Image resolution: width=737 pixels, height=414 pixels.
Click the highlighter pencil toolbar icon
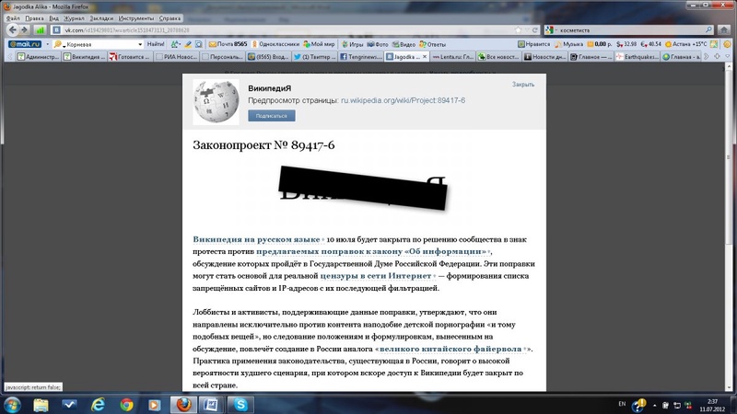click(x=188, y=44)
